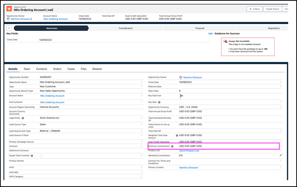Screen dimensions: 297x187
Task: Open the Contacts tab
Action: pyautogui.click(x=41, y=69)
